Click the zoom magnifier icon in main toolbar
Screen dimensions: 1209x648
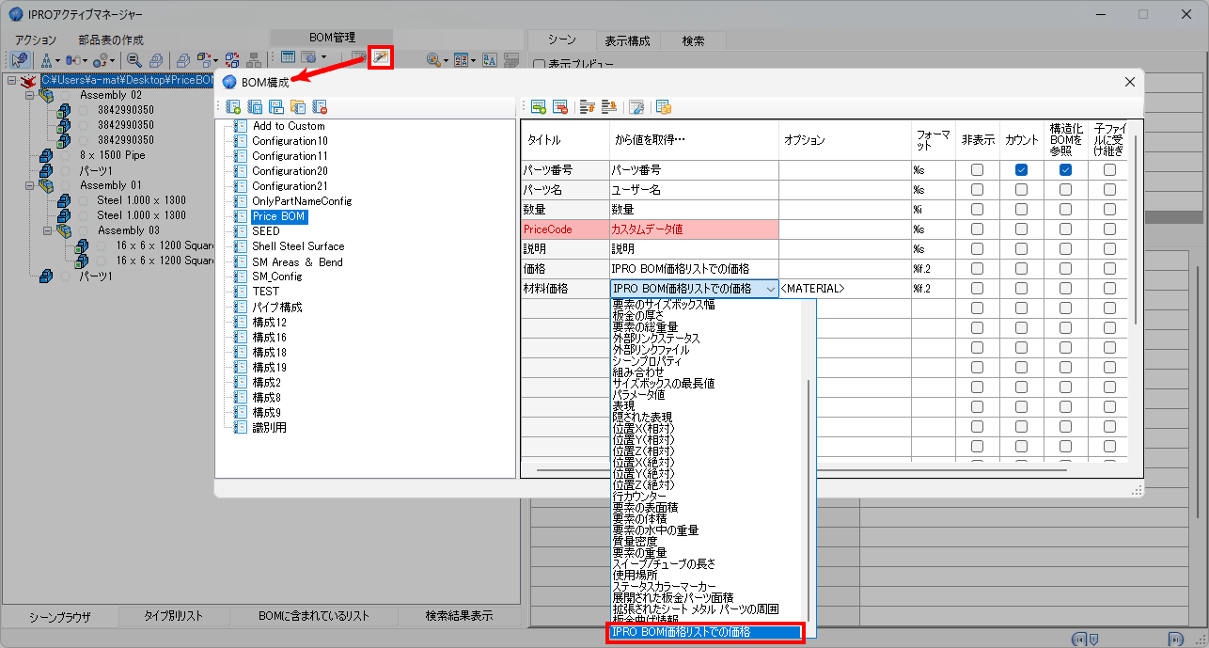134,59
